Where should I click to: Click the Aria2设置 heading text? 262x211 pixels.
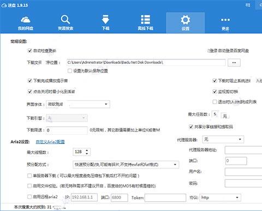coord(20,142)
